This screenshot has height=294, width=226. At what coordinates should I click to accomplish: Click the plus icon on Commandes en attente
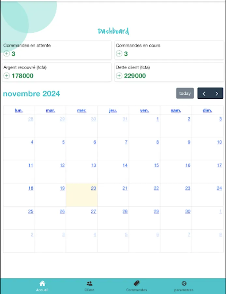click(7, 54)
